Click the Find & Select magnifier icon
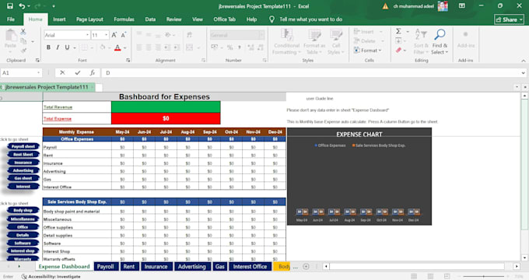Viewport: 529px width, 280px height. tap(440, 34)
